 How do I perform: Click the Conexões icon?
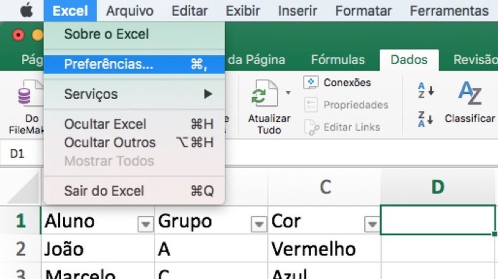pos(311,83)
